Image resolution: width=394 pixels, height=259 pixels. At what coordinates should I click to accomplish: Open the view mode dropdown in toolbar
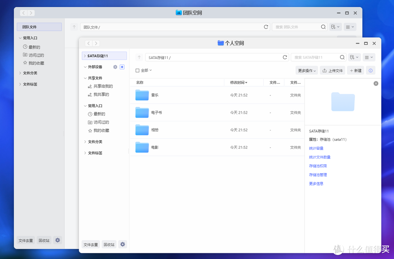pyautogui.click(x=369, y=57)
